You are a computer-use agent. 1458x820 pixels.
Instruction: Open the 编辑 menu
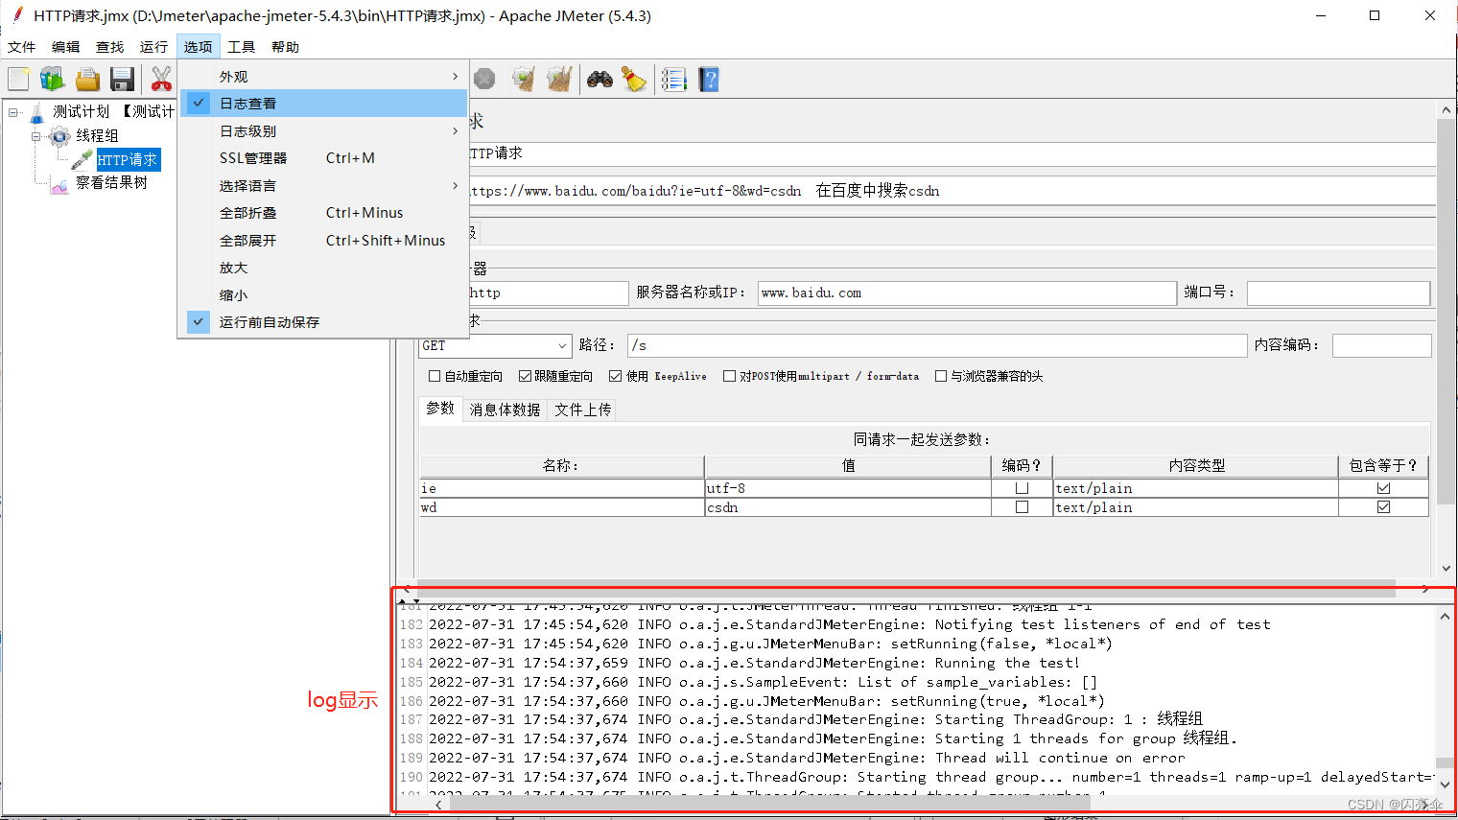click(x=65, y=46)
